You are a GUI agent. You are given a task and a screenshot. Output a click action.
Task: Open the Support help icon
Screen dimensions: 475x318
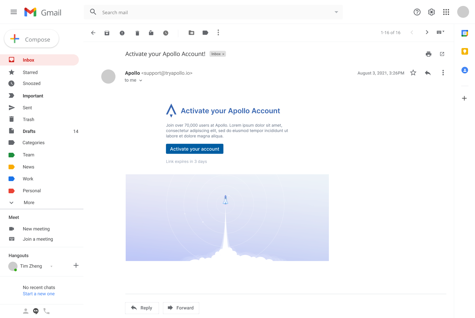[417, 12]
